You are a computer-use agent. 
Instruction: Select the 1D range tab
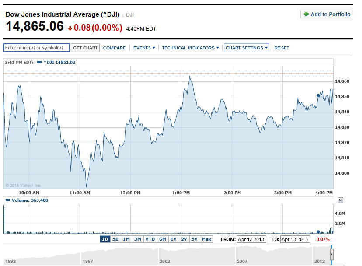tap(105, 239)
